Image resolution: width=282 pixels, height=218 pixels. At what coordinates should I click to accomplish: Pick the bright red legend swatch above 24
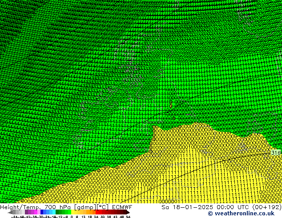point(97,212)
